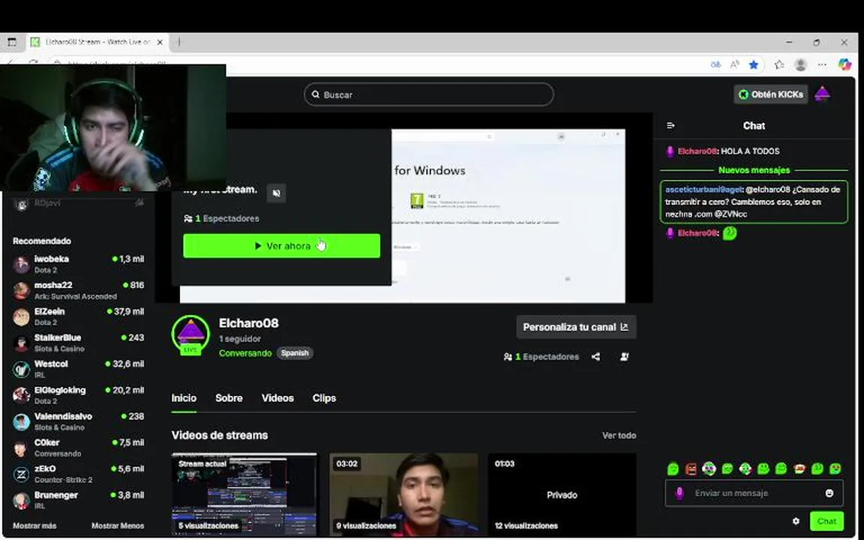Click the user icon beside the share icon
This screenshot has height=540, width=864.
[x=624, y=357]
